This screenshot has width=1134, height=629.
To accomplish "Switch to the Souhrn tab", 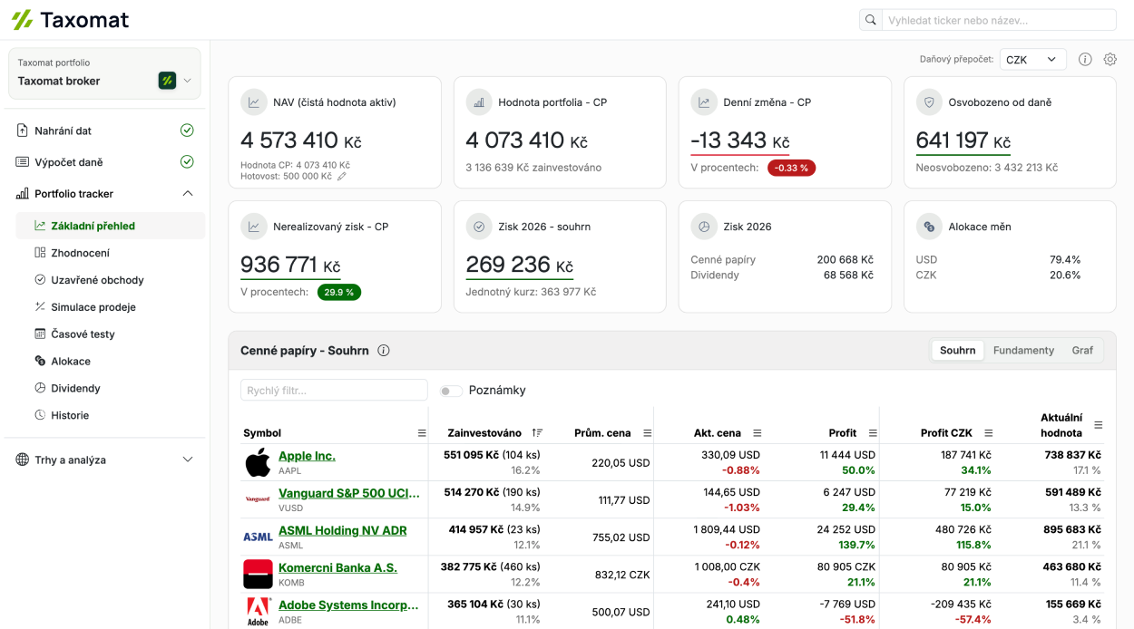I will pyautogui.click(x=958, y=350).
